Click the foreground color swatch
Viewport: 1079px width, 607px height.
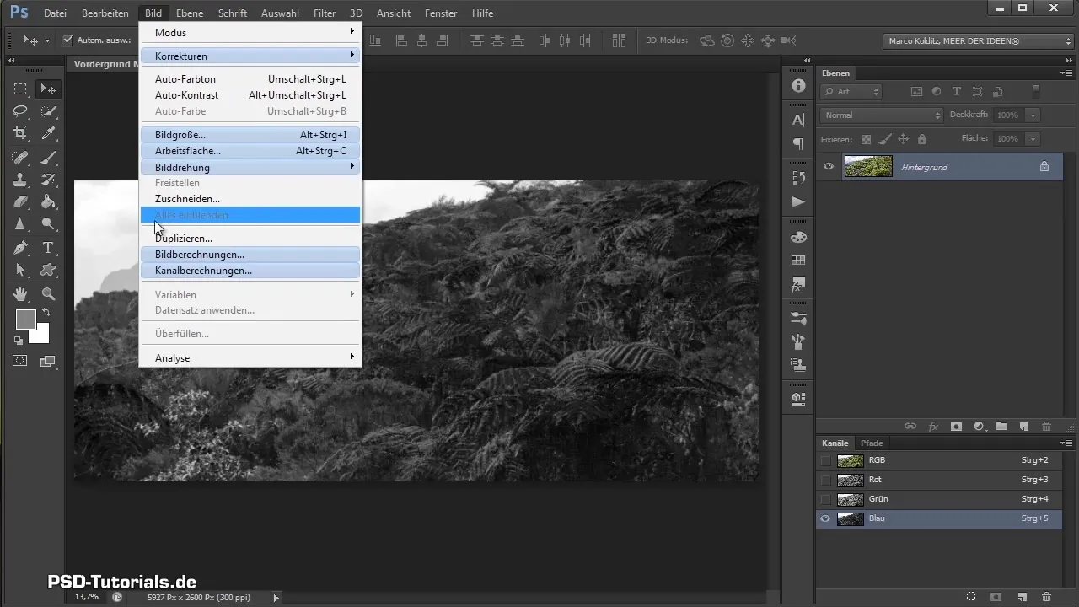pos(25,319)
